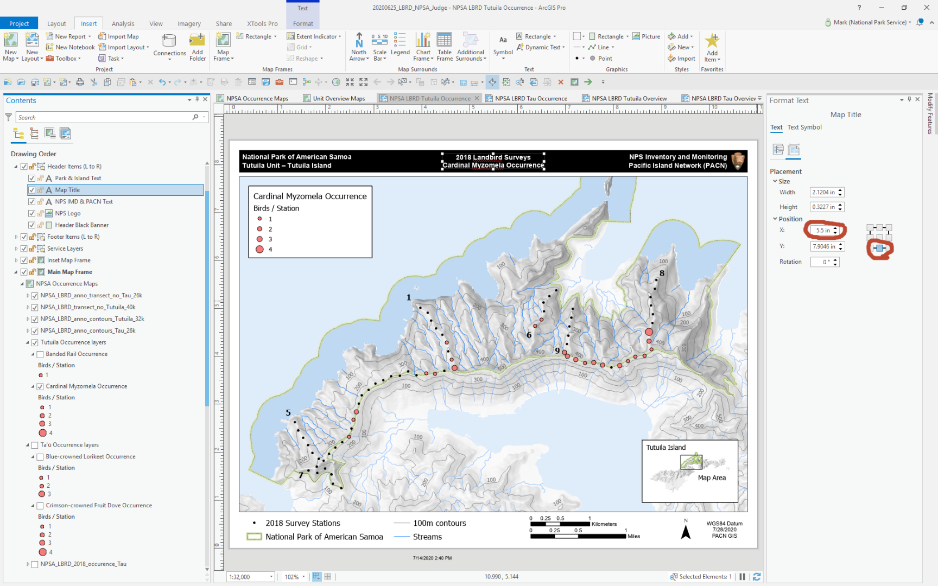
Task: Click the Extent Indicator tool
Action: [314, 36]
